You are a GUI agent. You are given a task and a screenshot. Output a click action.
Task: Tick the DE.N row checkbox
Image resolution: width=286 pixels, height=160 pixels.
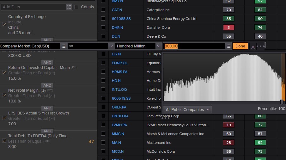103,36
